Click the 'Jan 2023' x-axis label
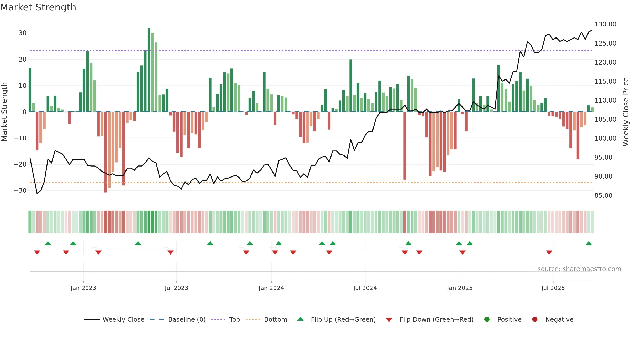The height and width of the screenshot is (354, 630). [83, 288]
